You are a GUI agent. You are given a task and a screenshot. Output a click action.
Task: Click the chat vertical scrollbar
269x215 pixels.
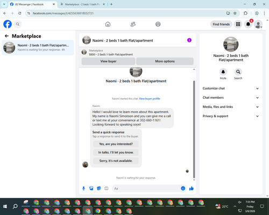pyautogui.click(x=194, y=129)
